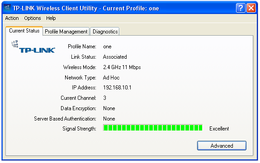Switch to the Profile Management tab

point(66,32)
